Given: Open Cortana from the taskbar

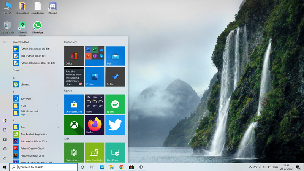Looking at the screenshot, I should click(x=82, y=167).
